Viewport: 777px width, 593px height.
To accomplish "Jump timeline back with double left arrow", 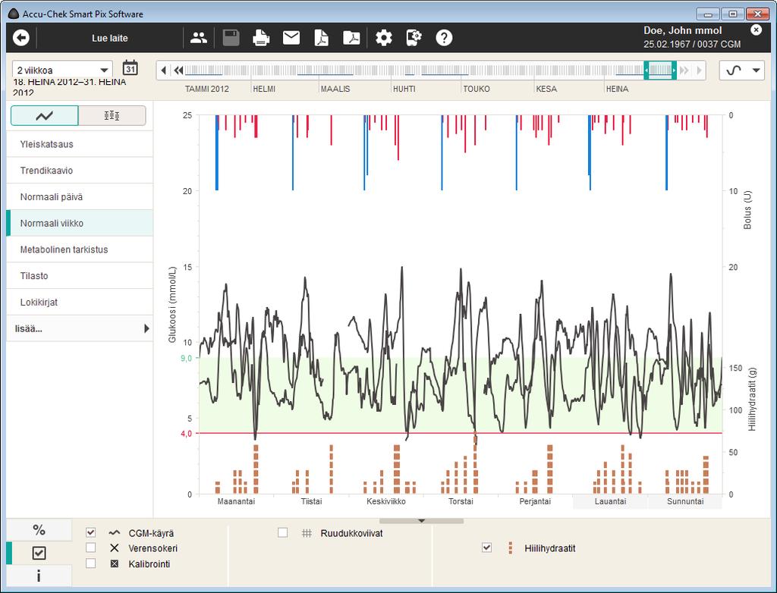I will (x=178, y=71).
